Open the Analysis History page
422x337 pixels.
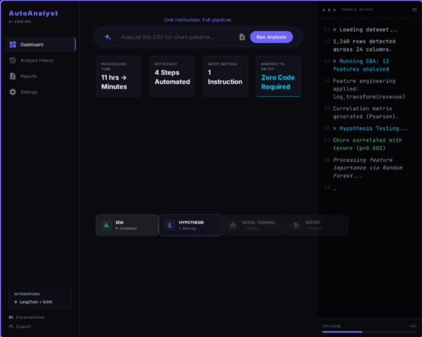[36, 60]
